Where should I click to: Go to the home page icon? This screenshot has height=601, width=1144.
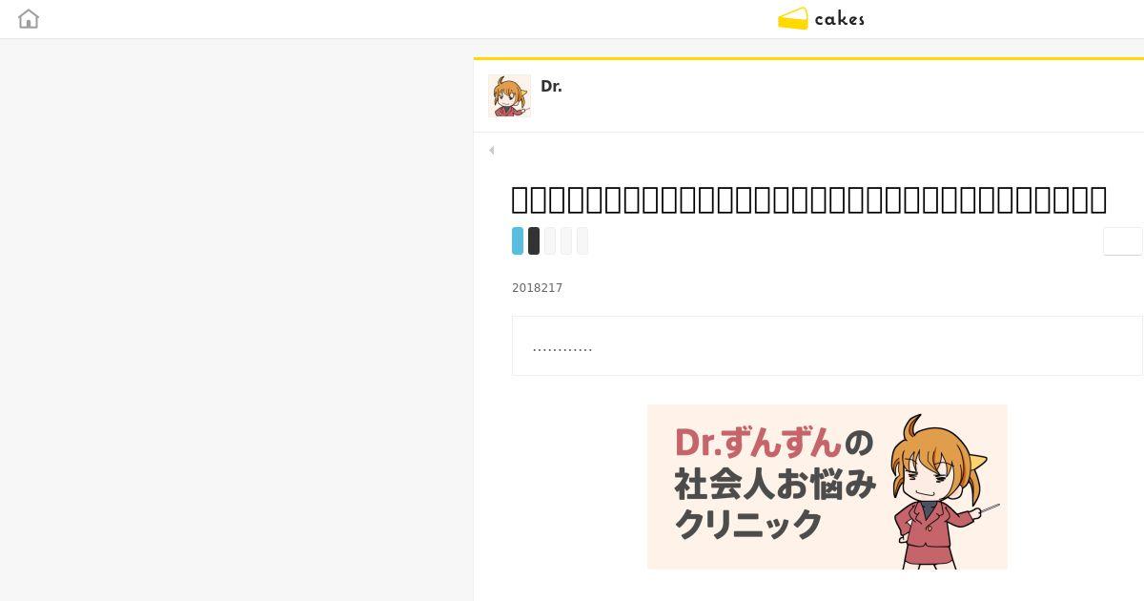29,19
